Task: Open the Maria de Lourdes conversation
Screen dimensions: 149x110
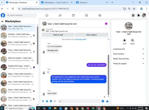Action: tap(18, 59)
